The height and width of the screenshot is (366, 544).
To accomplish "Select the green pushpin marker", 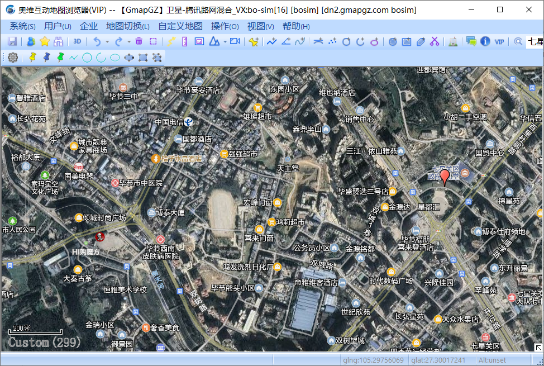I will click(60, 58).
